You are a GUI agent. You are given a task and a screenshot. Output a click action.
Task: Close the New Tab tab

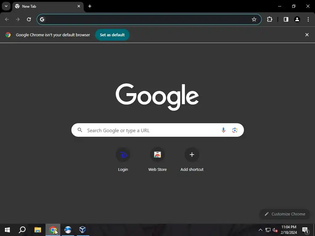(79, 6)
